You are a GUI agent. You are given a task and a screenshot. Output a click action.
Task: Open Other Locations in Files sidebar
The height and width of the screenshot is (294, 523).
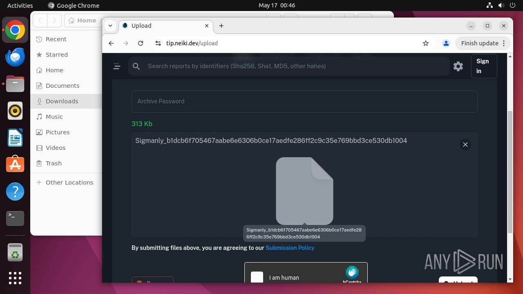tap(66, 183)
